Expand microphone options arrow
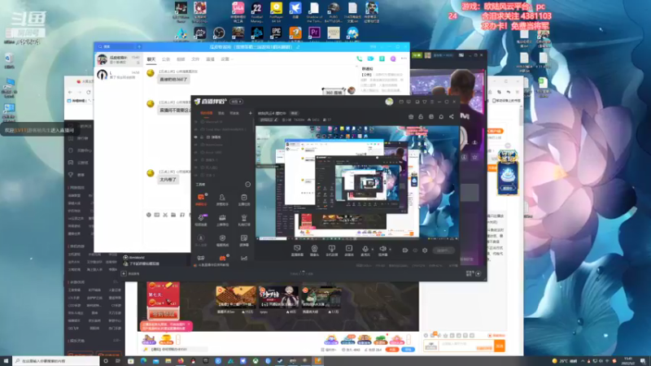 pyautogui.click(x=372, y=250)
